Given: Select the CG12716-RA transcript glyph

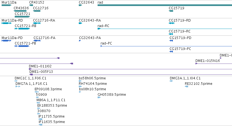Looking at the screenshot, I should tap(37, 23).
